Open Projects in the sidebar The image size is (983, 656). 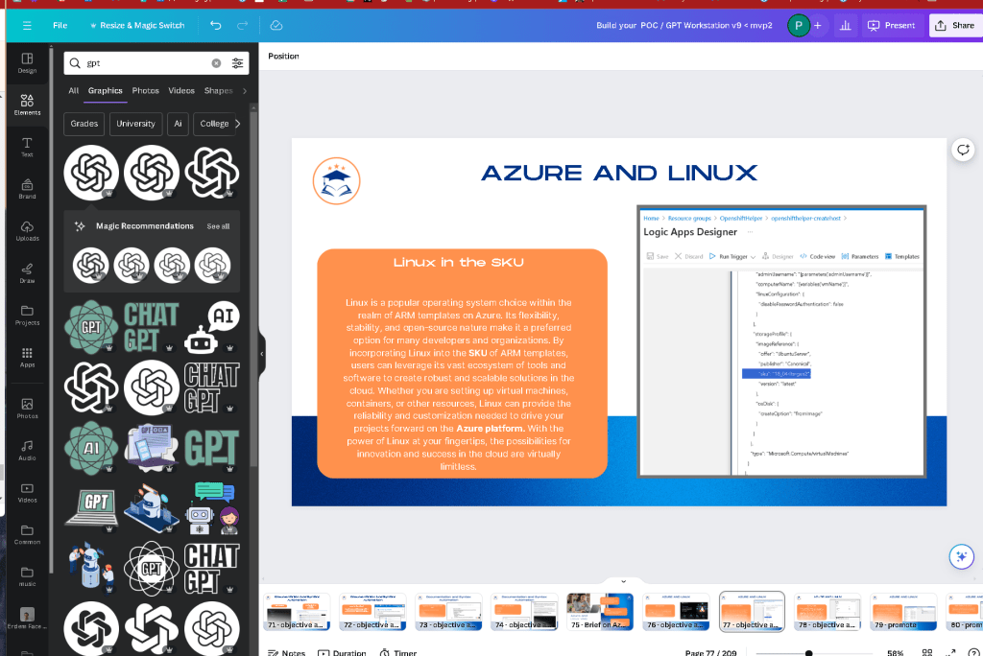[x=27, y=316]
